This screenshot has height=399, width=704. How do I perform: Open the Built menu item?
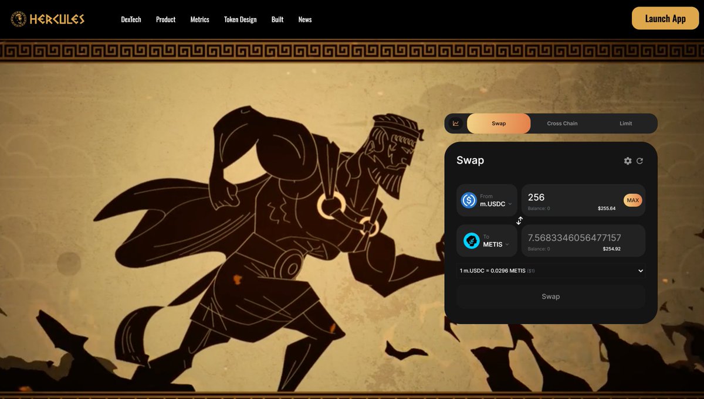coord(277,19)
